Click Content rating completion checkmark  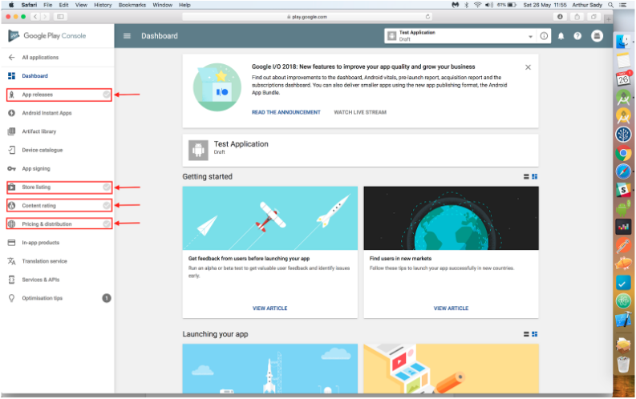(107, 205)
